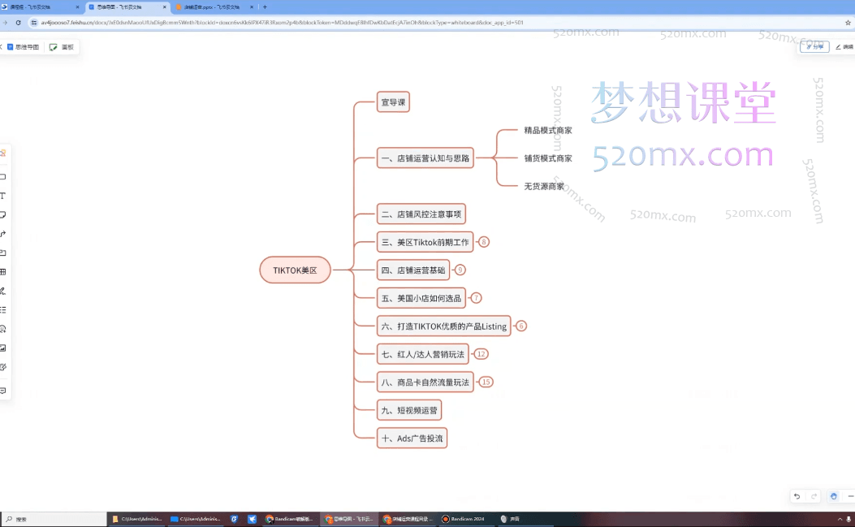The width and height of the screenshot is (855, 527).
Task: Expand the hidden children of 商品卡自然流量玩法
Action: [486, 382]
